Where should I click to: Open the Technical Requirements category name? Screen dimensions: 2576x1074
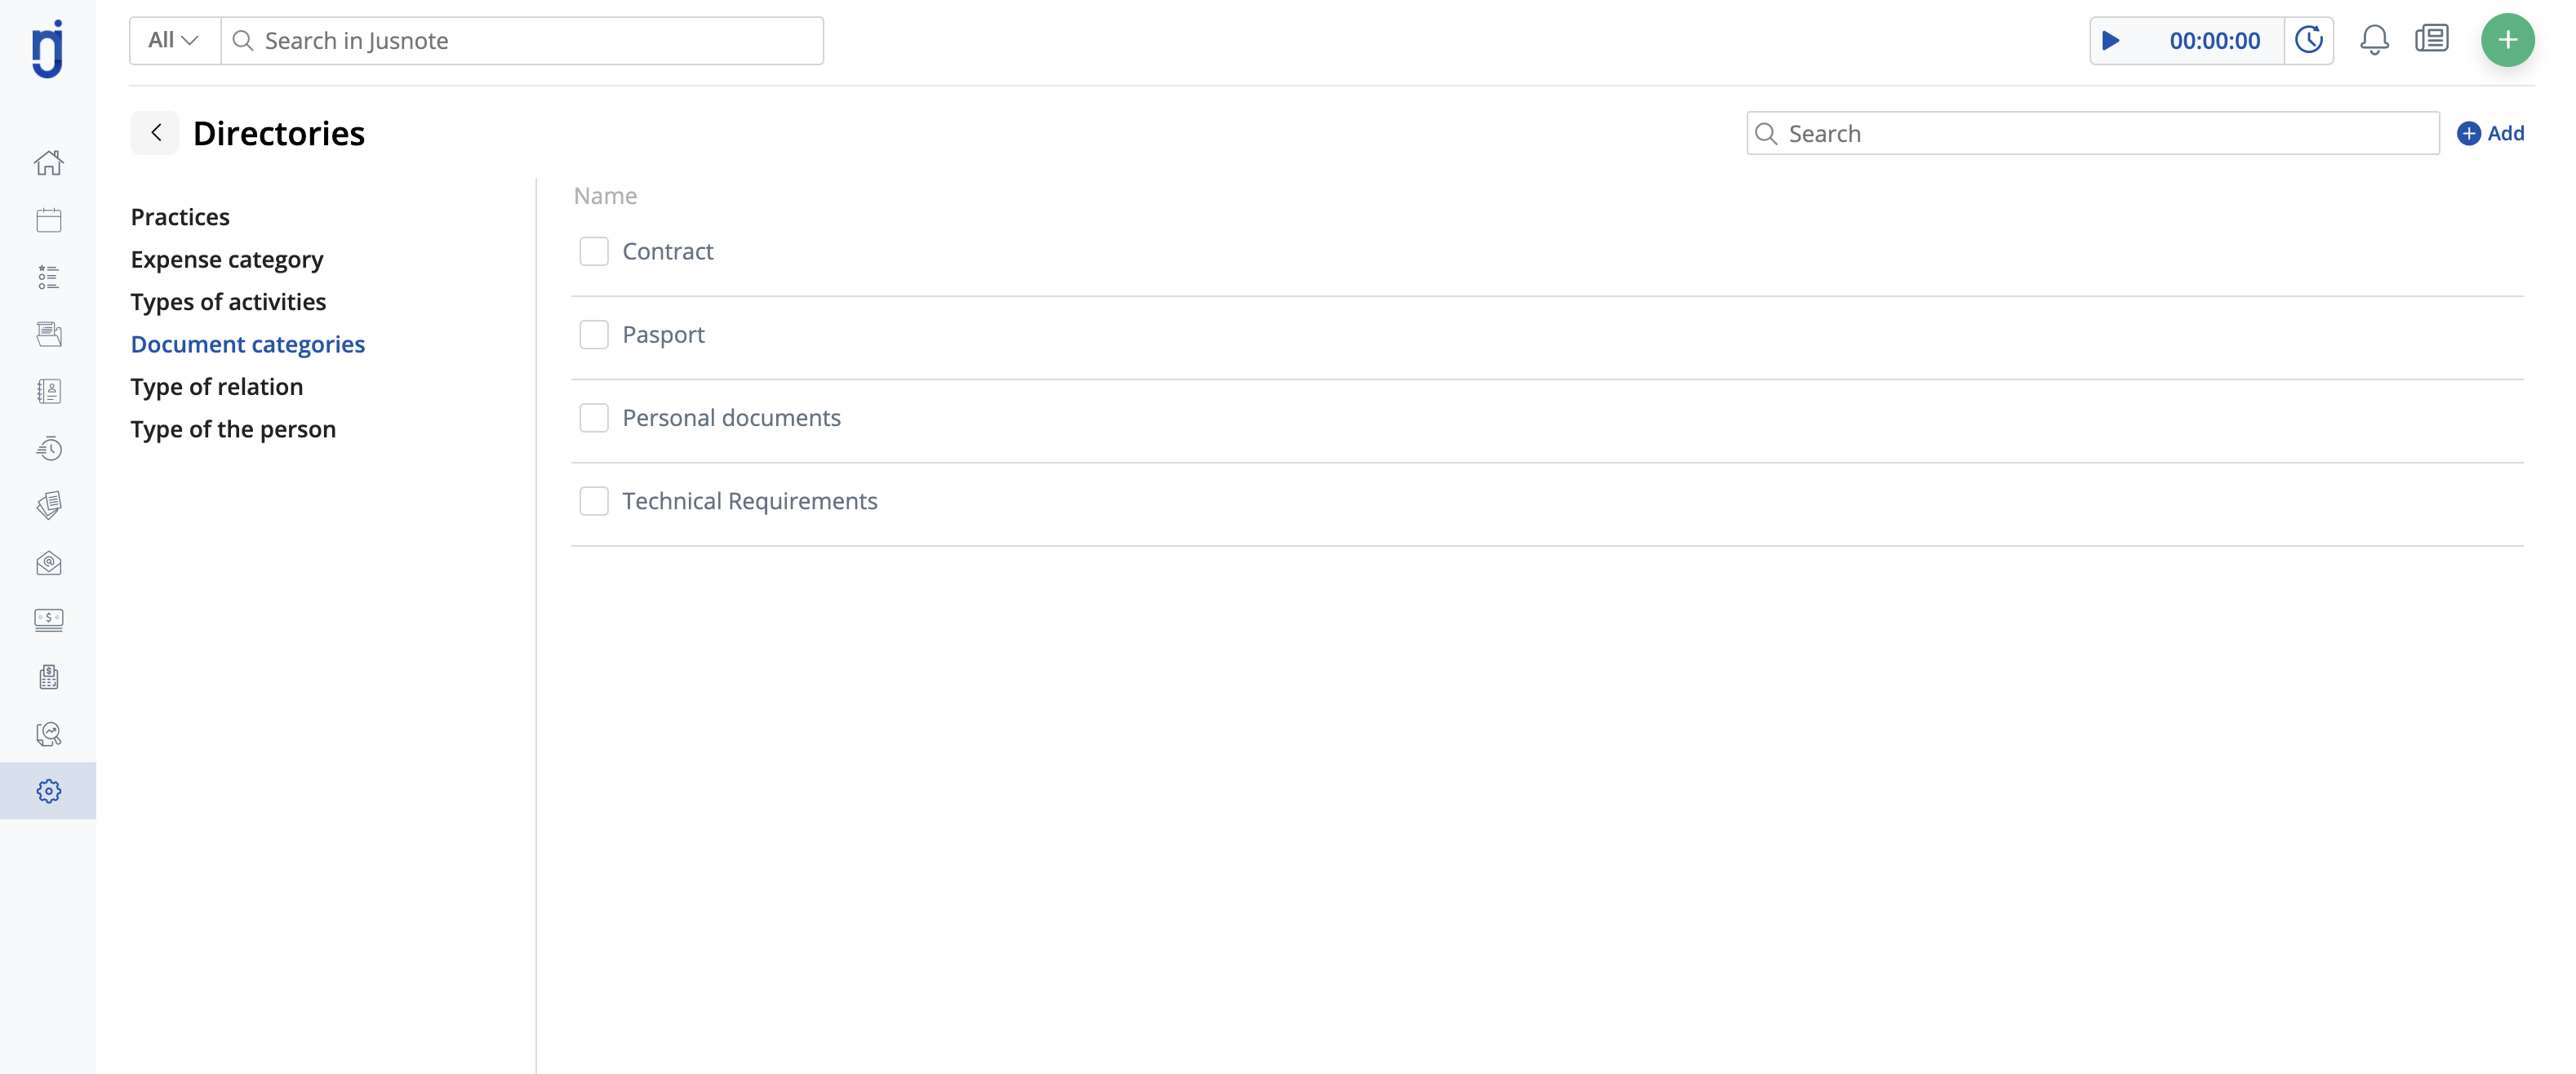click(750, 501)
